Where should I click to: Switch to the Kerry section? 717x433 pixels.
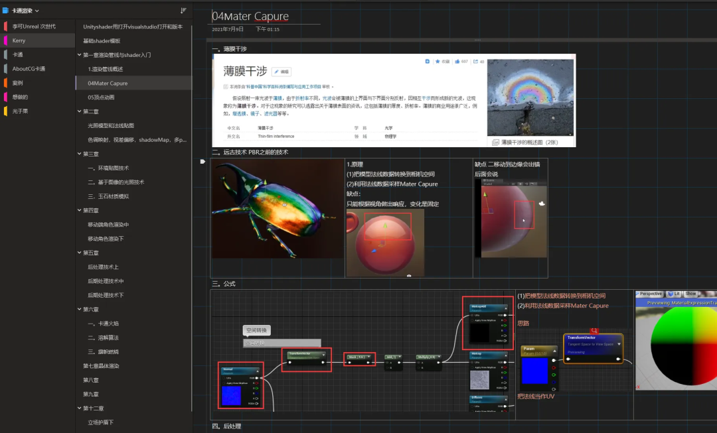coord(37,40)
